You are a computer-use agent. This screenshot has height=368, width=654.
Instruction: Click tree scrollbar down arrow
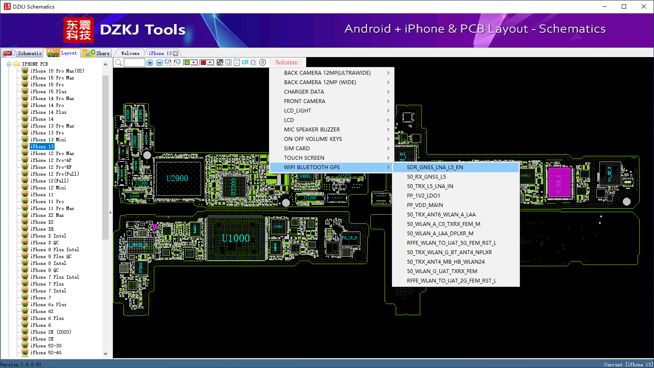point(106,354)
